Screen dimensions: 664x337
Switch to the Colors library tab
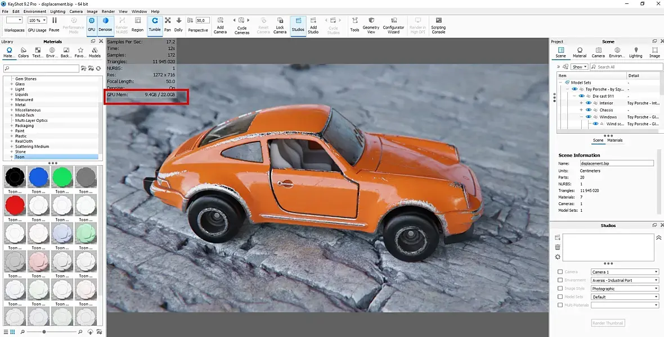[x=23, y=52]
